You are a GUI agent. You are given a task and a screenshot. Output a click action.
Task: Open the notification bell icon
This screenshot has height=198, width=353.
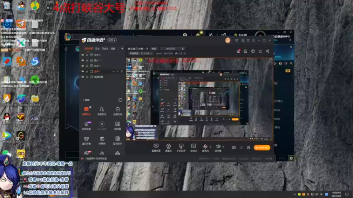coord(260,51)
